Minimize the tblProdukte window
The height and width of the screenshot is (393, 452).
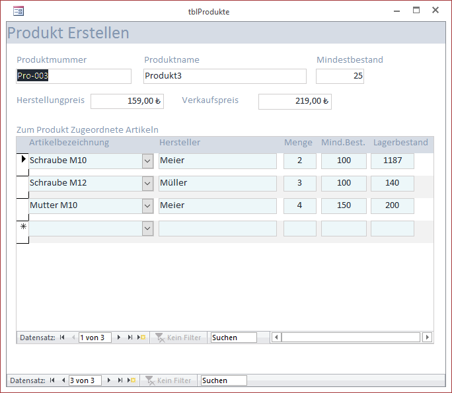397,11
